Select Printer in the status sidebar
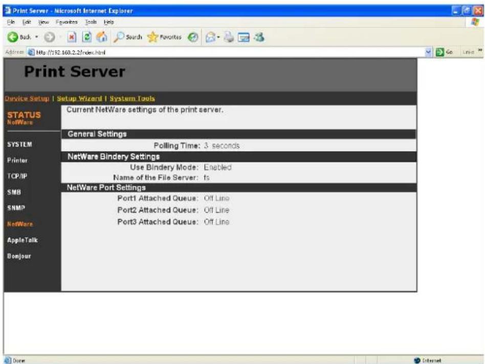The image size is (485, 364). (17, 161)
